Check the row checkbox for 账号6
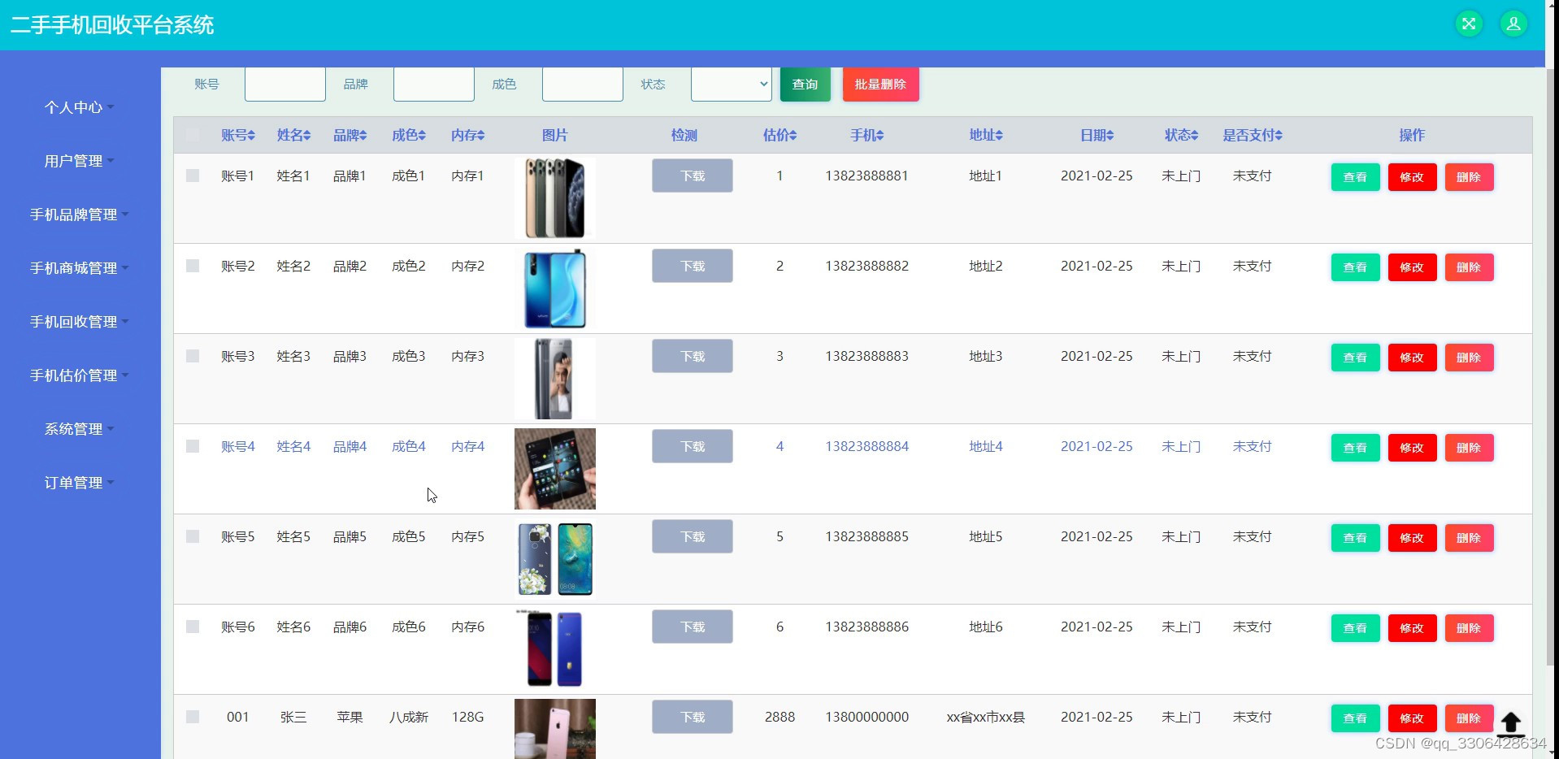The height and width of the screenshot is (759, 1559). click(x=193, y=627)
